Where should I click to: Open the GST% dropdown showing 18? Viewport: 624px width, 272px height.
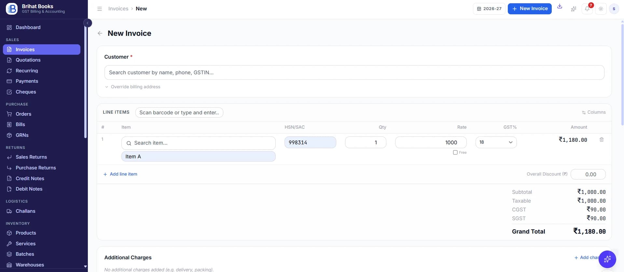click(496, 142)
